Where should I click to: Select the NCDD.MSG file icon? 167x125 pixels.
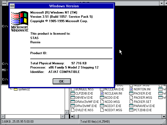[x=102, y=102]
